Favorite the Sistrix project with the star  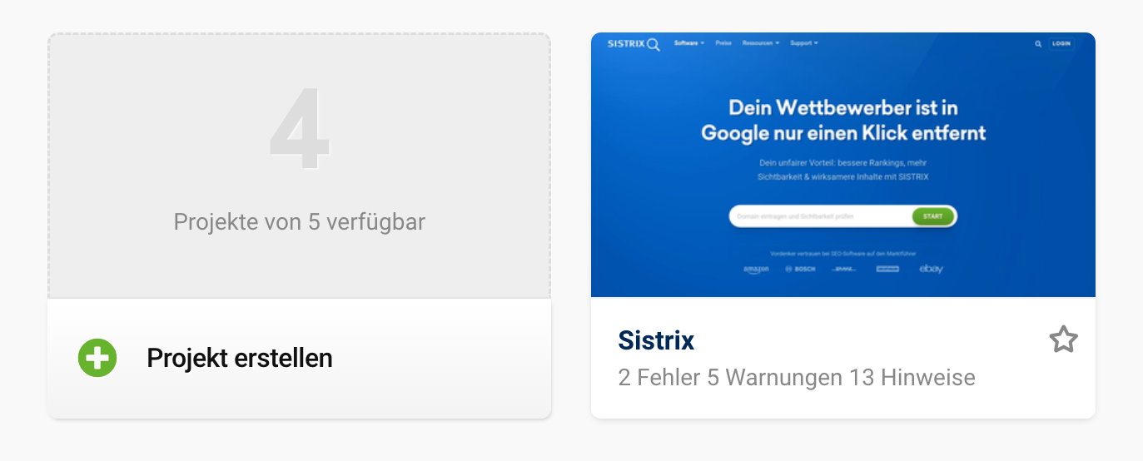click(x=1063, y=340)
